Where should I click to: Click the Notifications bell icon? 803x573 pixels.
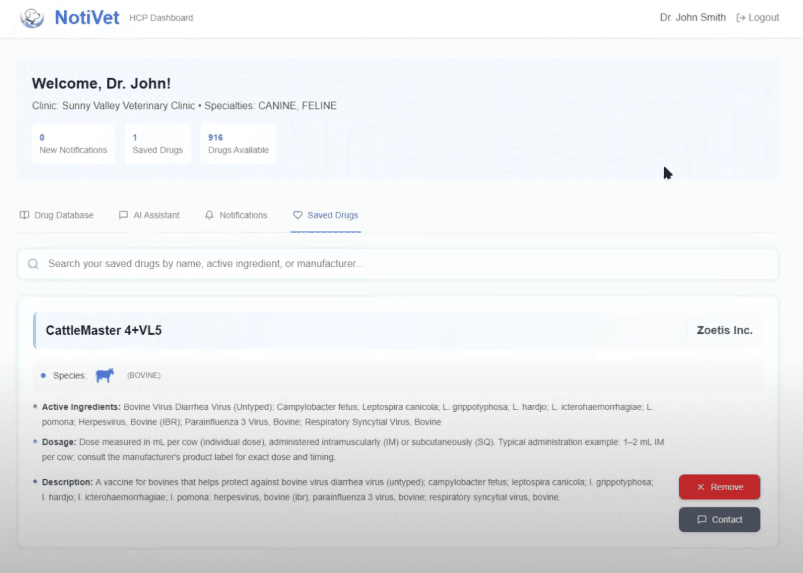click(209, 215)
